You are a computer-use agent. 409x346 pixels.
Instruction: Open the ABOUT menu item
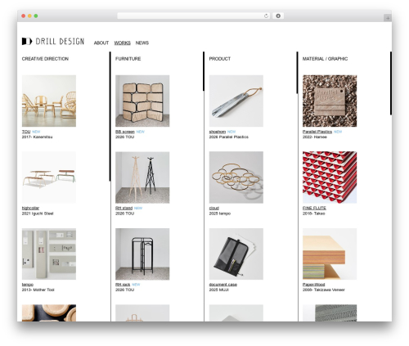click(x=101, y=43)
